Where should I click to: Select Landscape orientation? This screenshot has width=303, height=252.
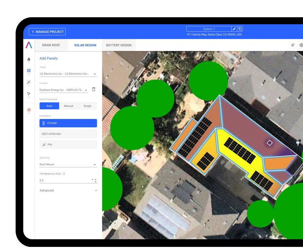tap(68, 134)
